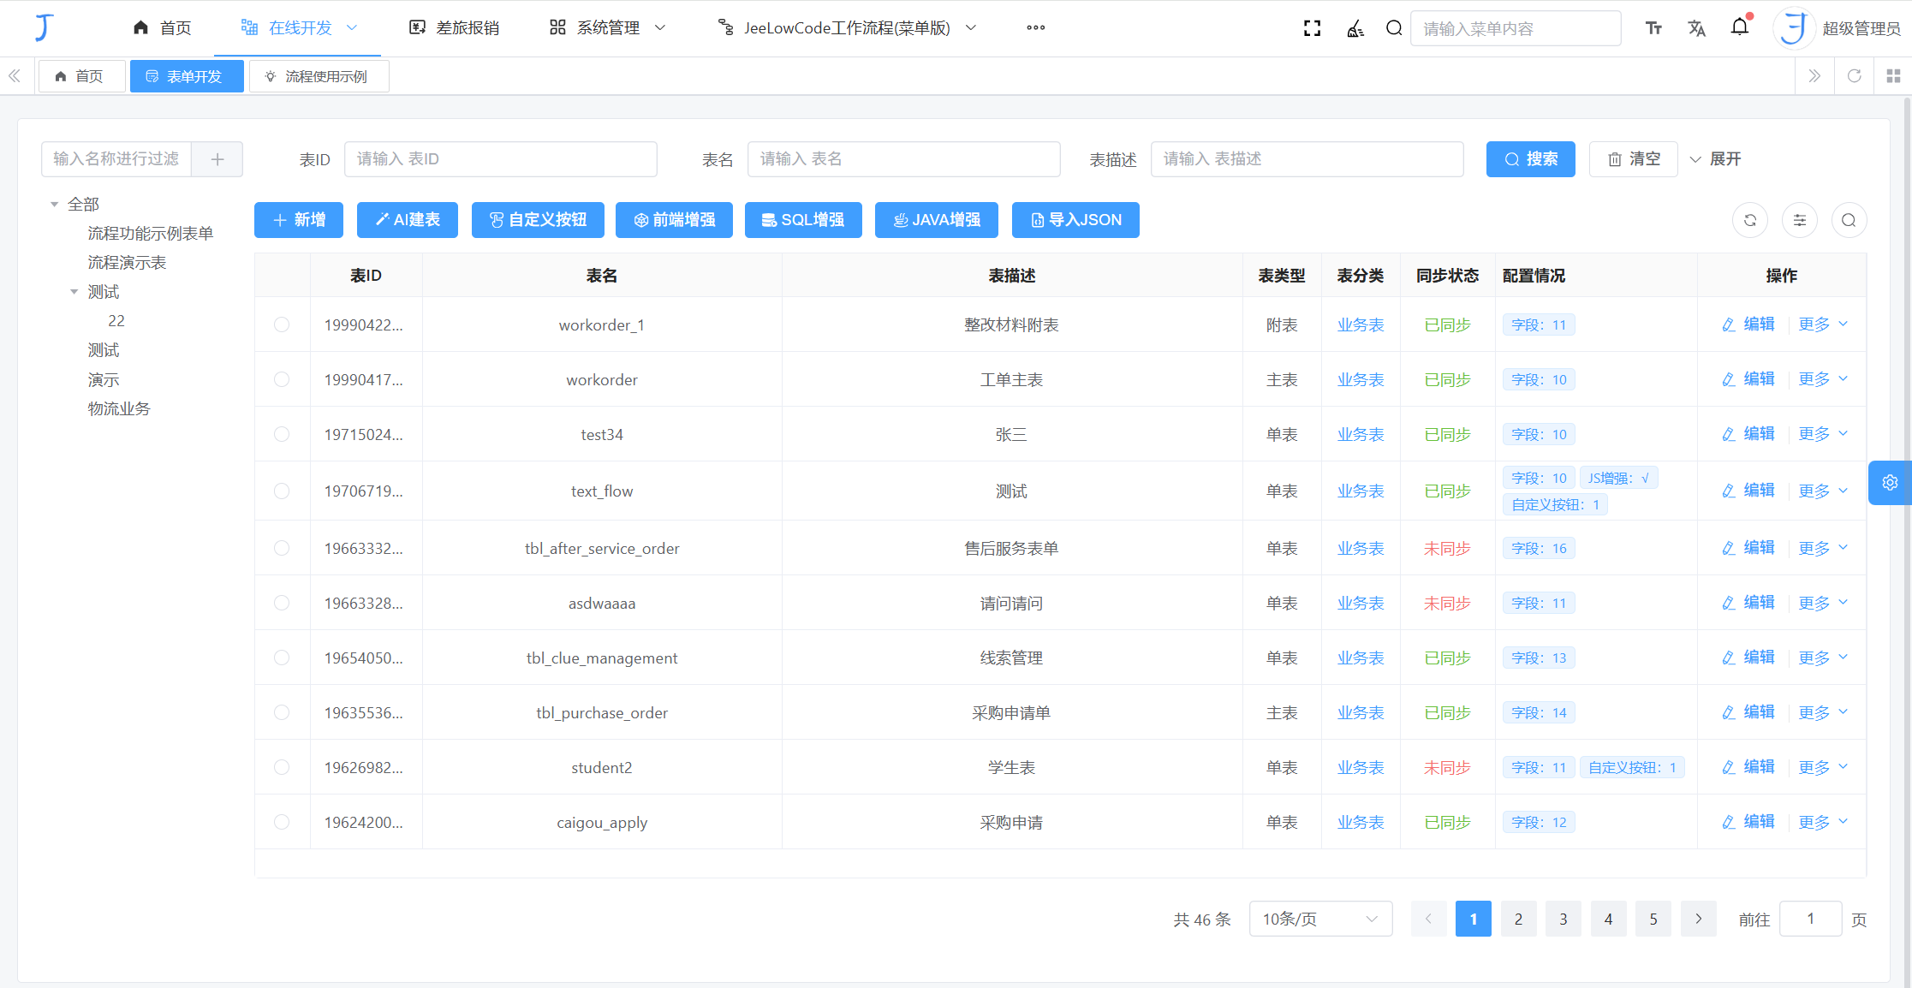Collapse the 测试 tree node
The height and width of the screenshot is (988, 1912).
point(74,291)
